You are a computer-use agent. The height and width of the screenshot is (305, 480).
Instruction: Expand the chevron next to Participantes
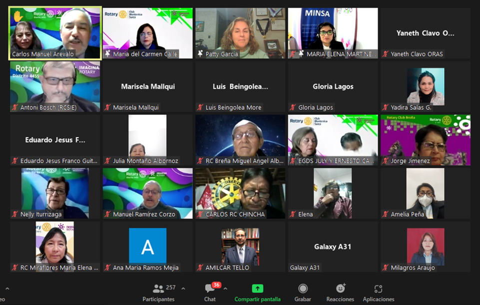pos(183,289)
